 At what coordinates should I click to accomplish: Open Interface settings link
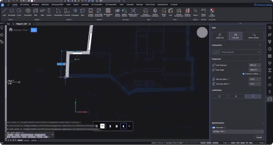click(263, 5)
